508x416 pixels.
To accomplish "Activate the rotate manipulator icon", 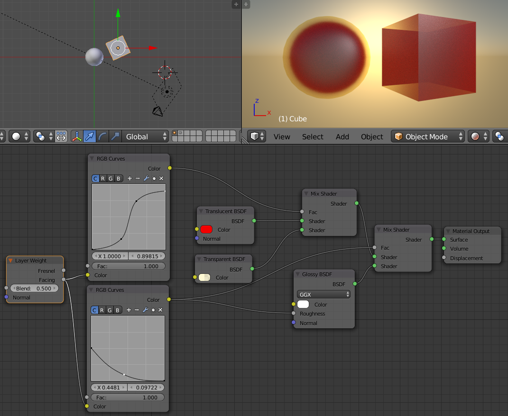I will pyautogui.click(x=102, y=136).
